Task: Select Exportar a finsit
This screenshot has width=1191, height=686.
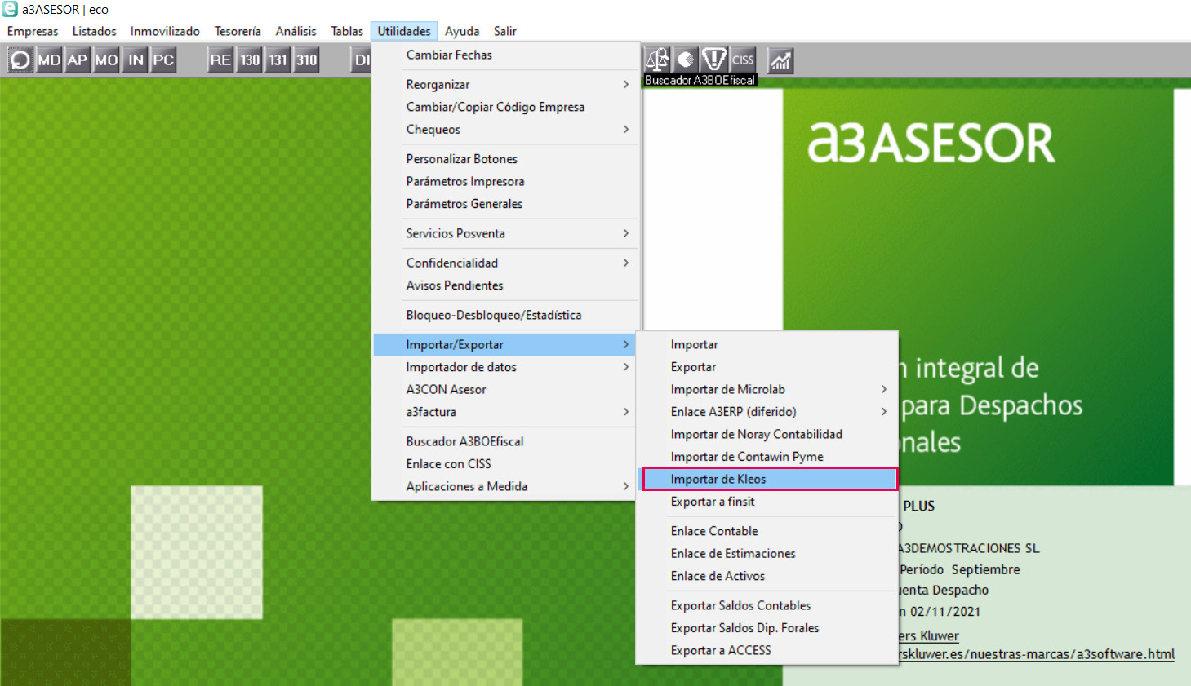Action: 767,502
